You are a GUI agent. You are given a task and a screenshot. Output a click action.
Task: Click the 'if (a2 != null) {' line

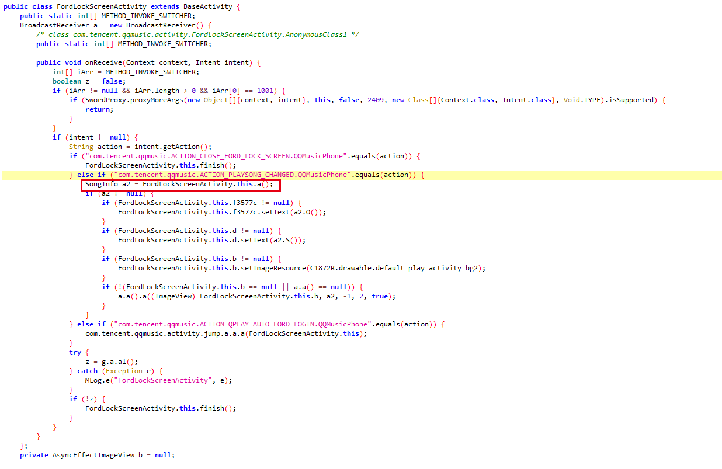tap(120, 193)
